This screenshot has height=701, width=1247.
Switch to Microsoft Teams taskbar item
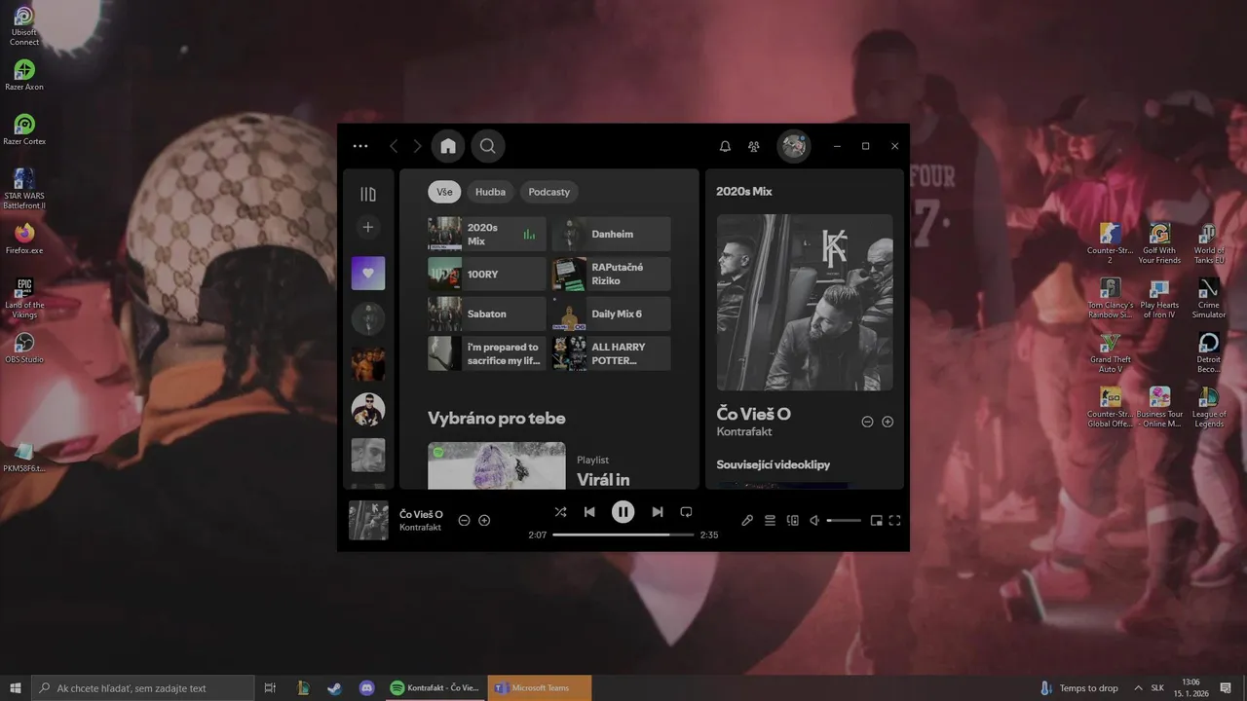tap(540, 688)
